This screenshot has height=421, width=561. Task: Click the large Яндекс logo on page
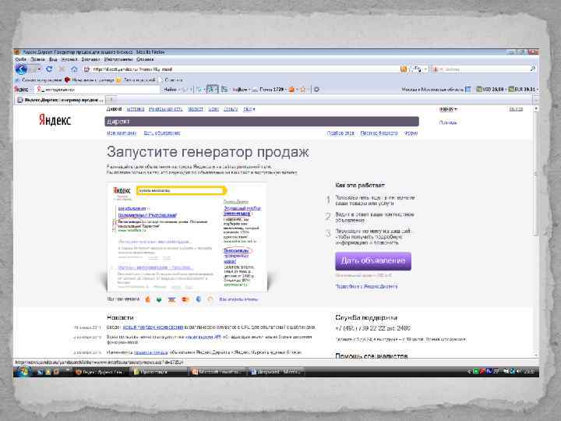(x=55, y=120)
